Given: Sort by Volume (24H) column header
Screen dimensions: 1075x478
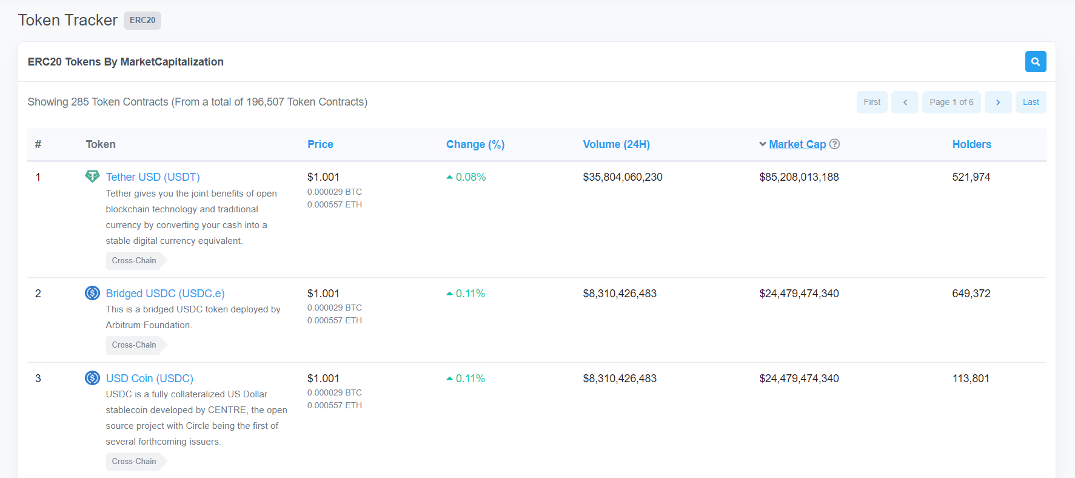Looking at the screenshot, I should point(616,144).
